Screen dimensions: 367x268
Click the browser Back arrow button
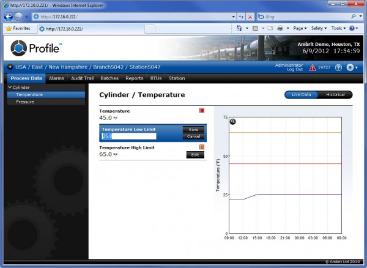(x=9, y=17)
